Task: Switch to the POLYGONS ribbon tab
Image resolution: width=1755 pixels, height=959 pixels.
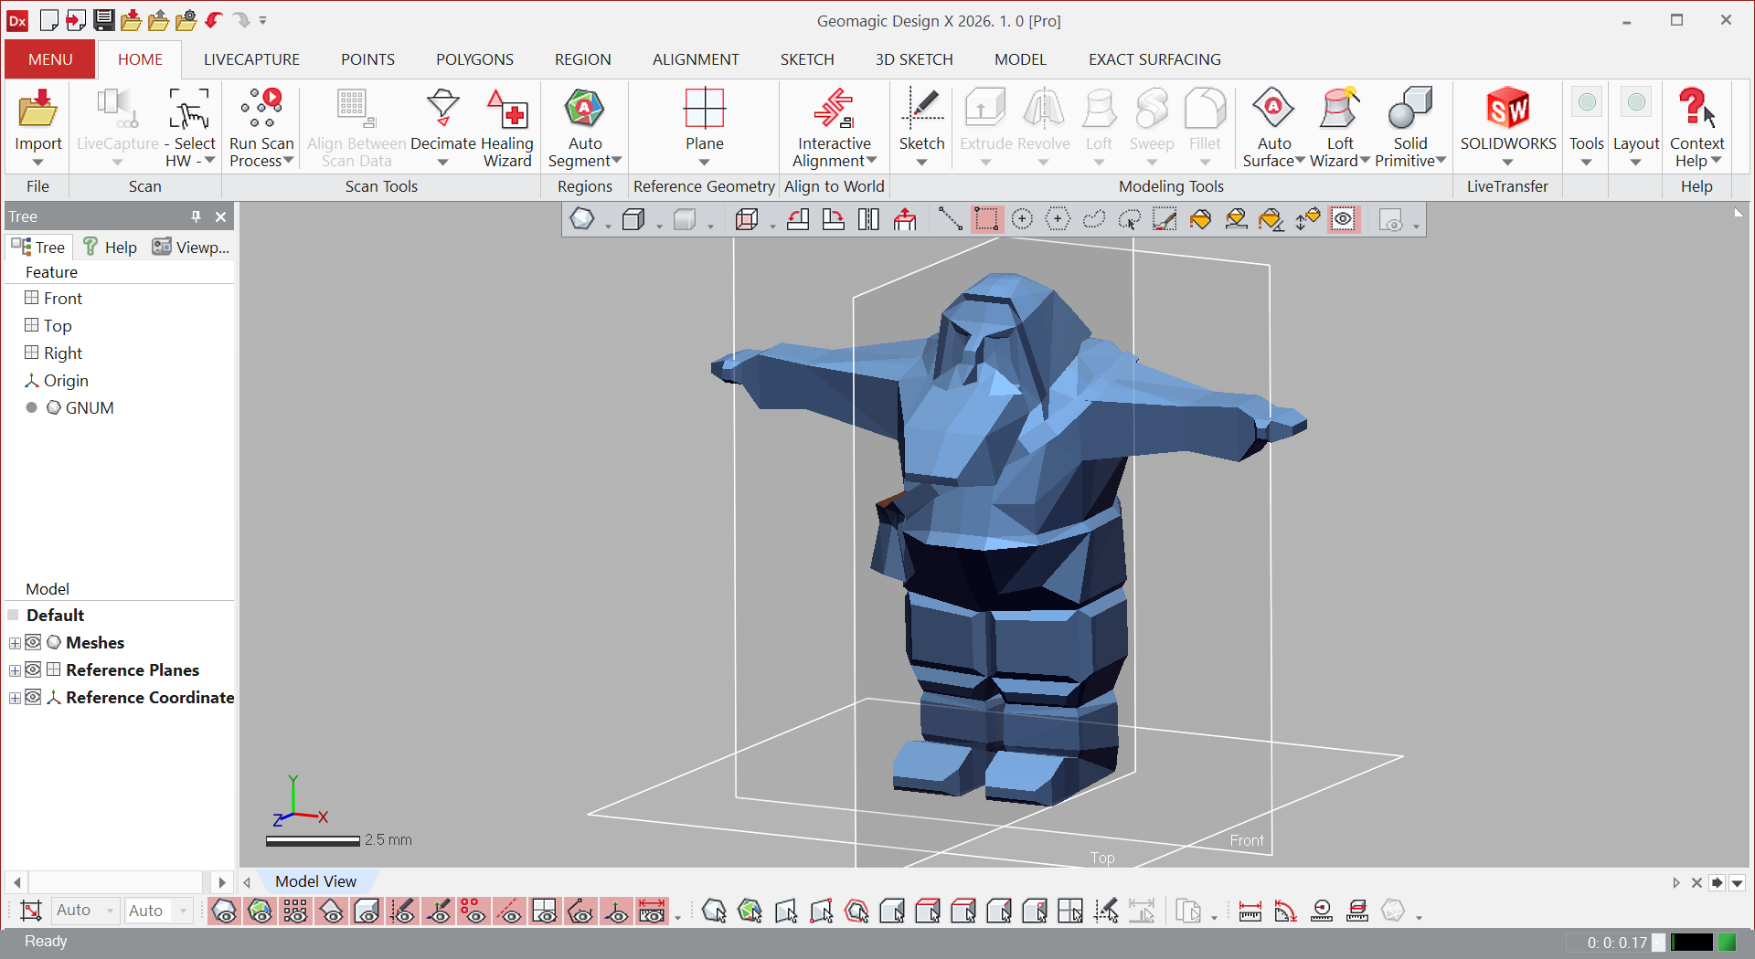Action: (474, 59)
